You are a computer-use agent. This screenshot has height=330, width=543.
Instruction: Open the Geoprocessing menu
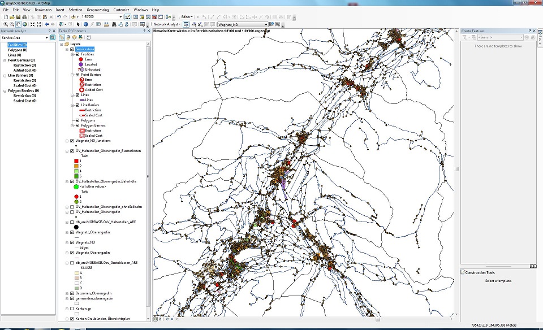coord(98,10)
